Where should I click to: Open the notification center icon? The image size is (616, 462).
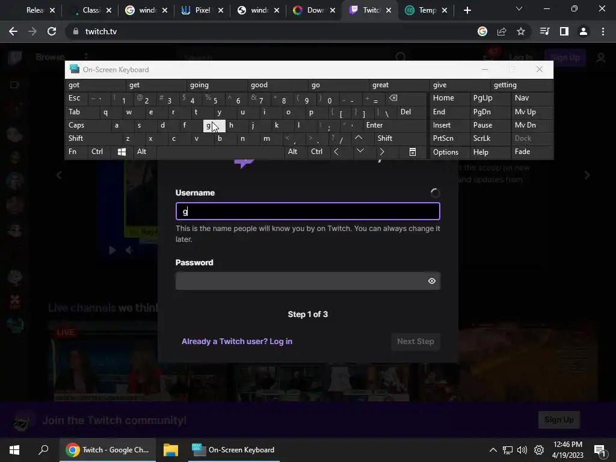click(x=600, y=450)
